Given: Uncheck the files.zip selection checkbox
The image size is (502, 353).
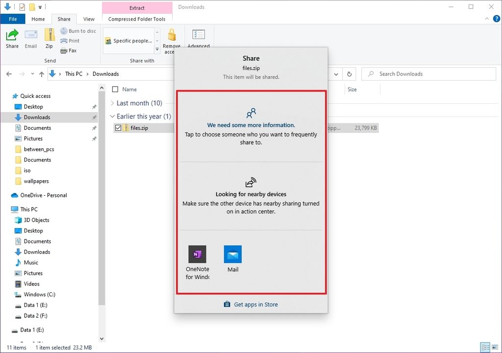Looking at the screenshot, I should tap(118, 128).
